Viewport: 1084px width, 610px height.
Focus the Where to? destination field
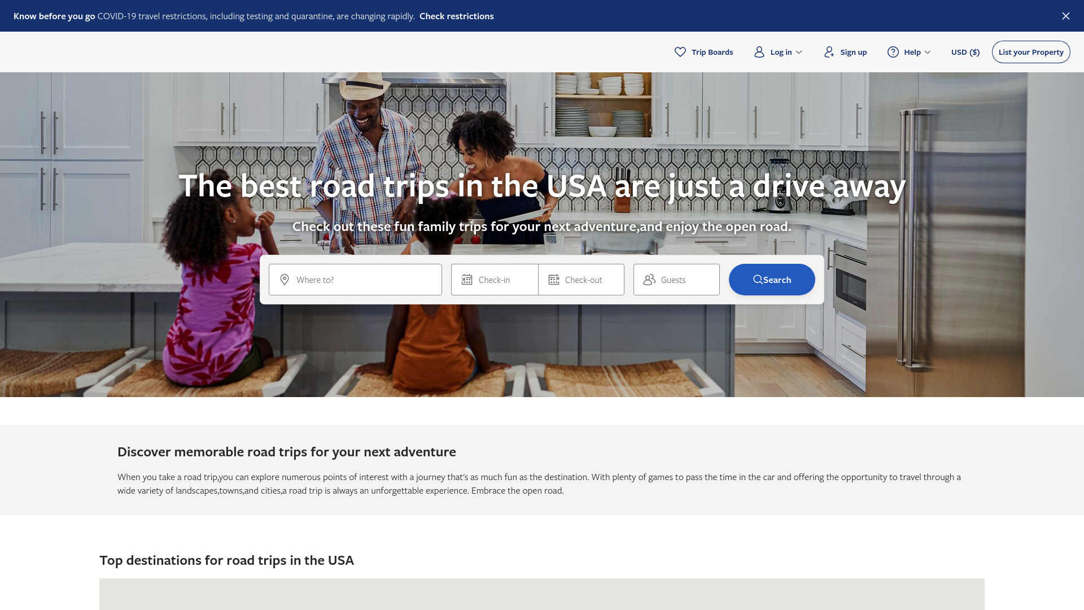pyautogui.click(x=355, y=280)
